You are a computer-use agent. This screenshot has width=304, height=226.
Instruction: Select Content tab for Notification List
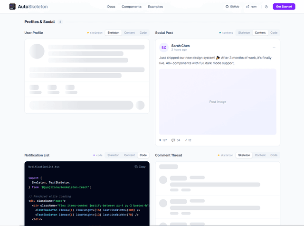(x=130, y=155)
